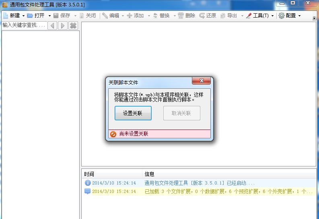Image resolution: width=319 pixels, height=219 pixels.
Task: Expand the 打开 dropdown arrow
Action: tap(49, 16)
